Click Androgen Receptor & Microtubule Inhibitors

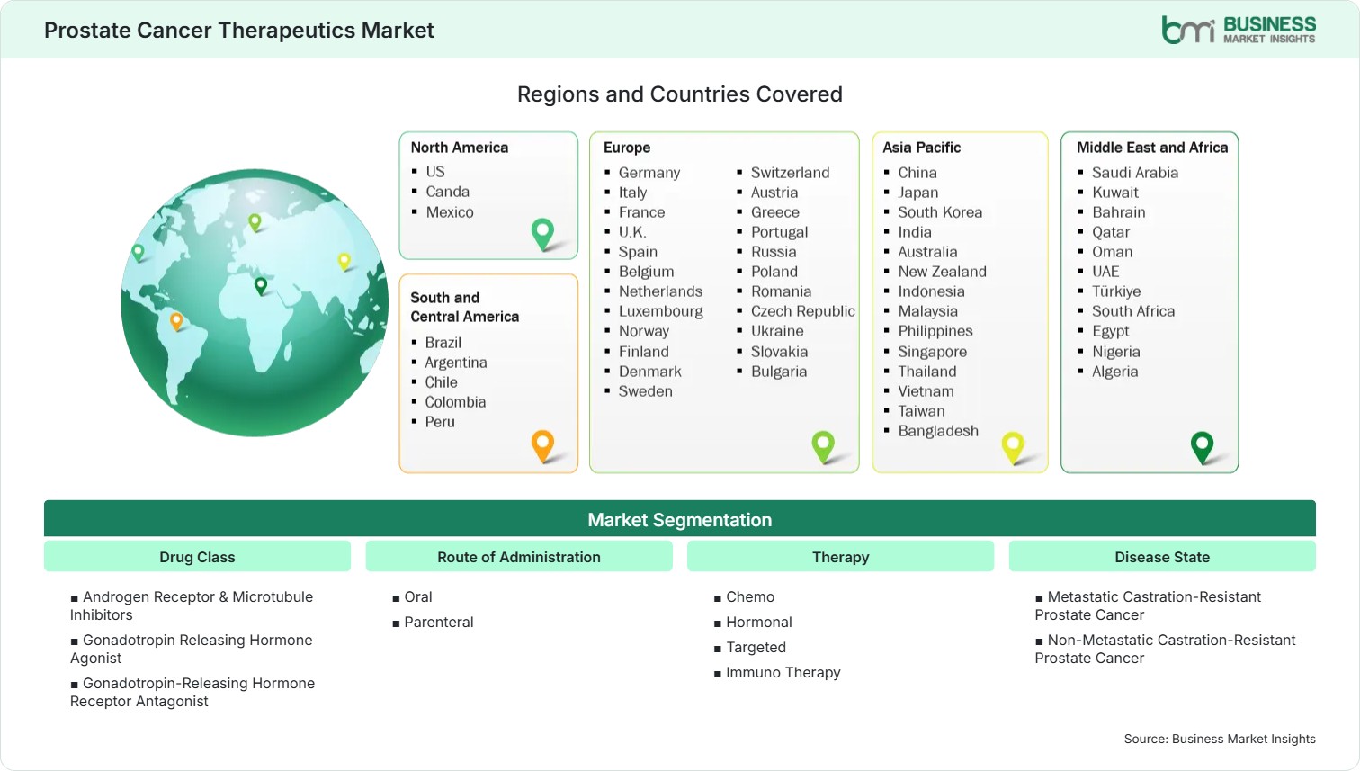coord(192,605)
